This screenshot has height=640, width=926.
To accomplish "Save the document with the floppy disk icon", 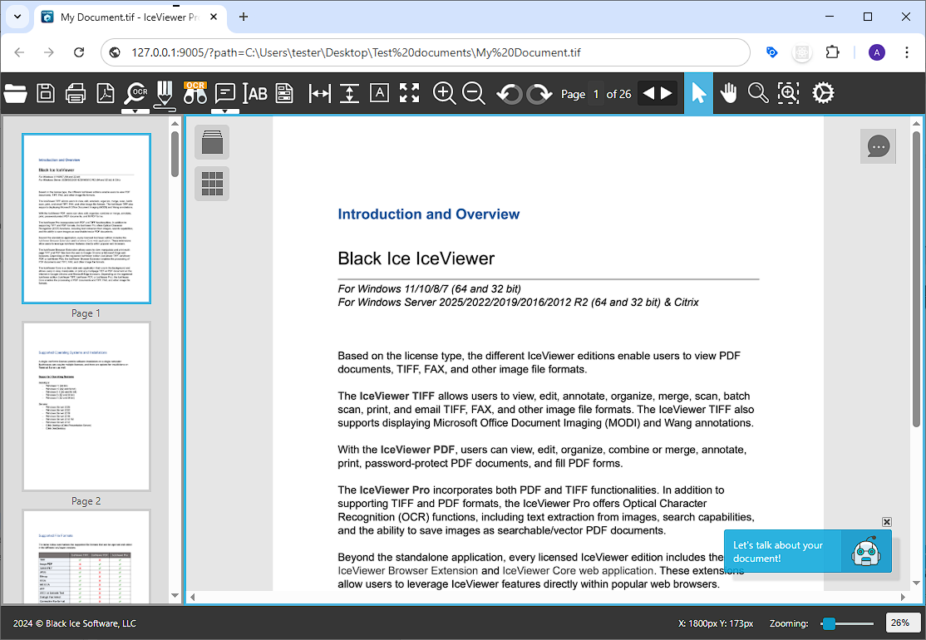I will tap(46, 93).
